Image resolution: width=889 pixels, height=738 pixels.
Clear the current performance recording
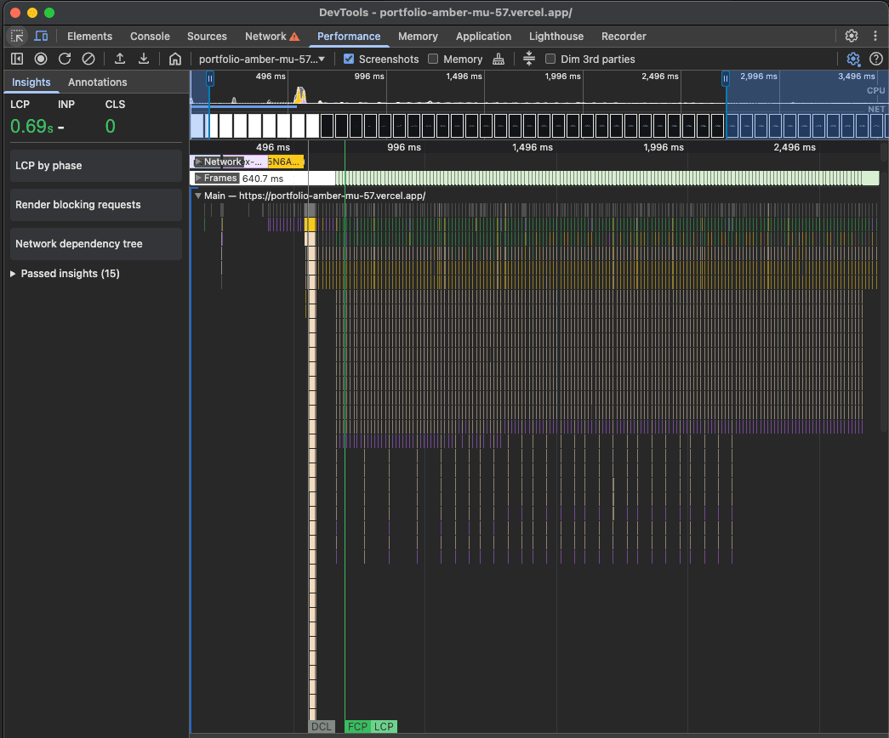point(88,59)
